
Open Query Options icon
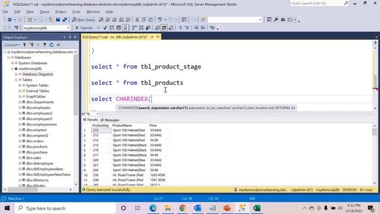tap(119, 28)
